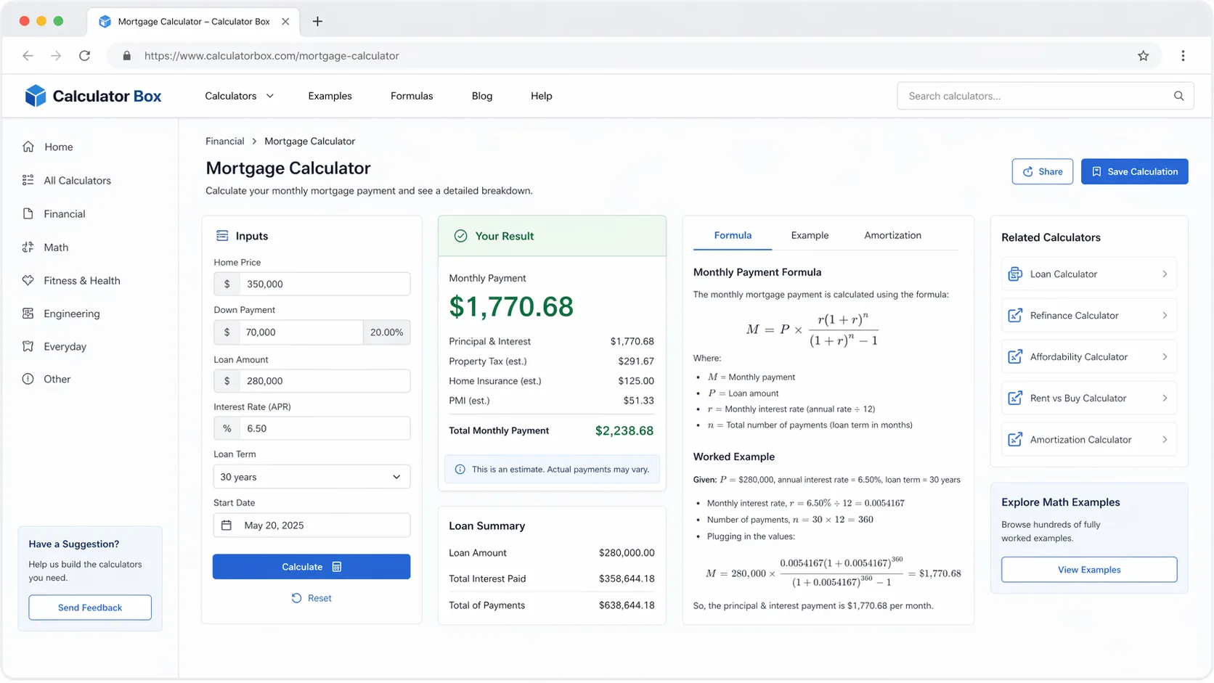Click the Math sidebar icon
The image size is (1214, 683).
click(x=28, y=248)
